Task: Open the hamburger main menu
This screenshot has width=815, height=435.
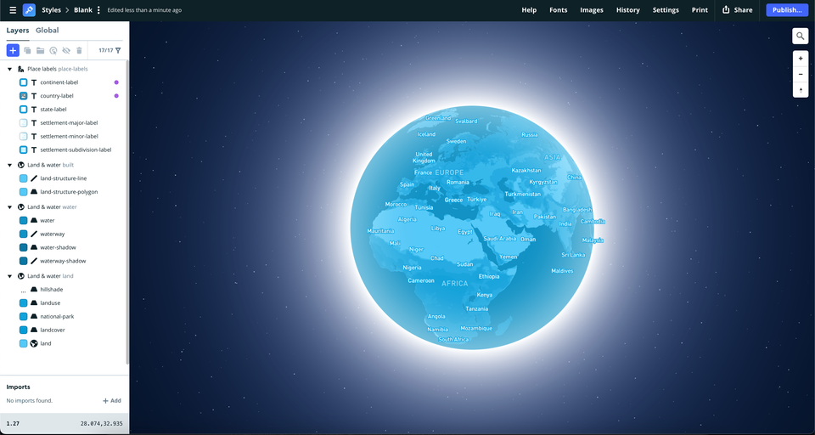Action: point(12,10)
